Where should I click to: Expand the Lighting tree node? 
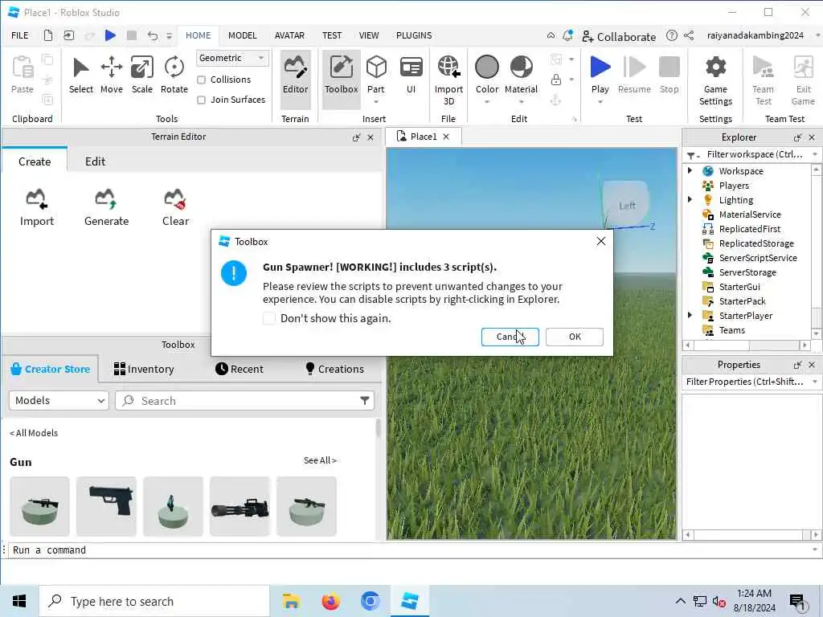690,199
